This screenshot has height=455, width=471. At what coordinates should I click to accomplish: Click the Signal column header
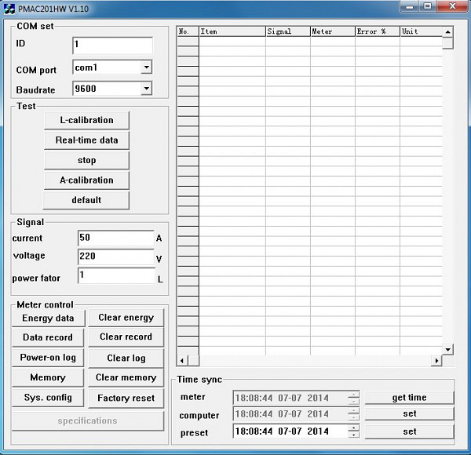288,31
